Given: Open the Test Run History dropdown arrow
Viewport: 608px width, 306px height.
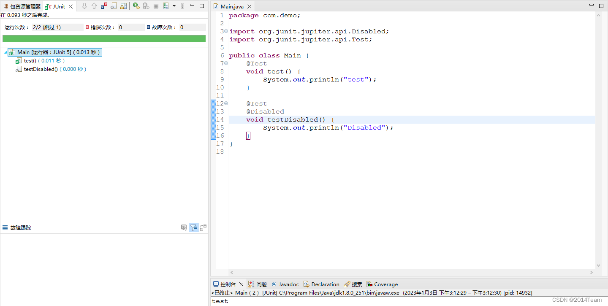Looking at the screenshot, I should pyautogui.click(x=174, y=6).
